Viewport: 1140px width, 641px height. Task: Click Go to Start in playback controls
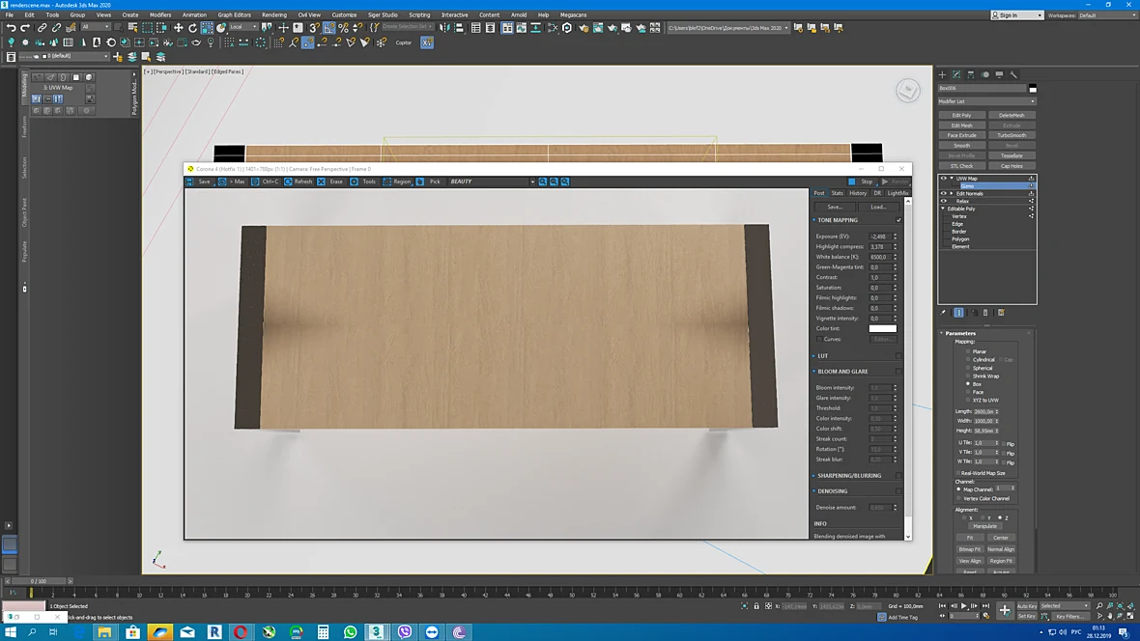[943, 606]
